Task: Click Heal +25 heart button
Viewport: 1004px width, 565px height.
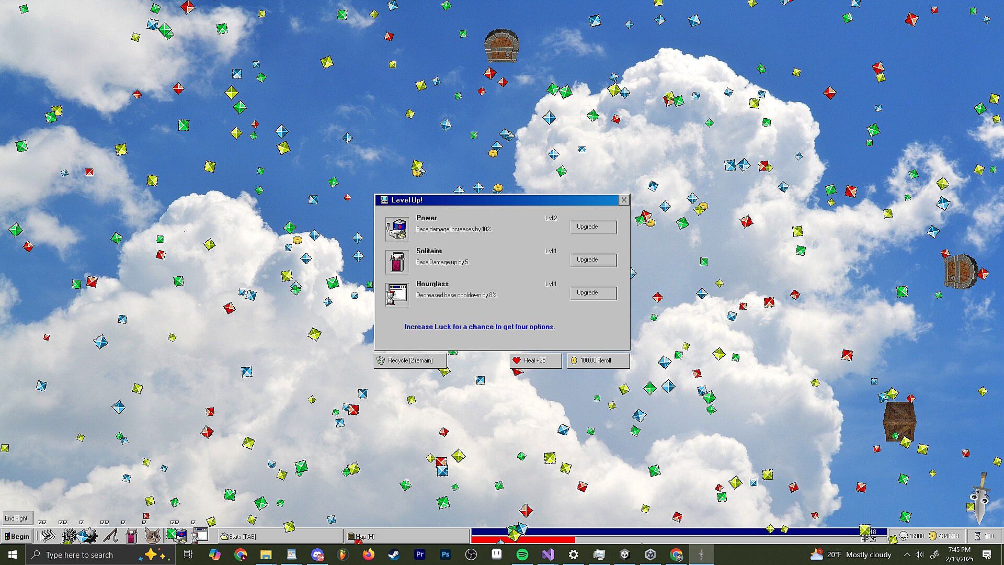Action: pyautogui.click(x=535, y=360)
